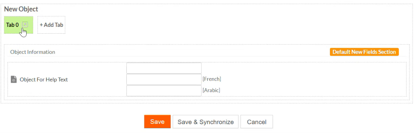Screen dimensions: 414x133
Task: Cancel the new object form
Action: (257, 122)
